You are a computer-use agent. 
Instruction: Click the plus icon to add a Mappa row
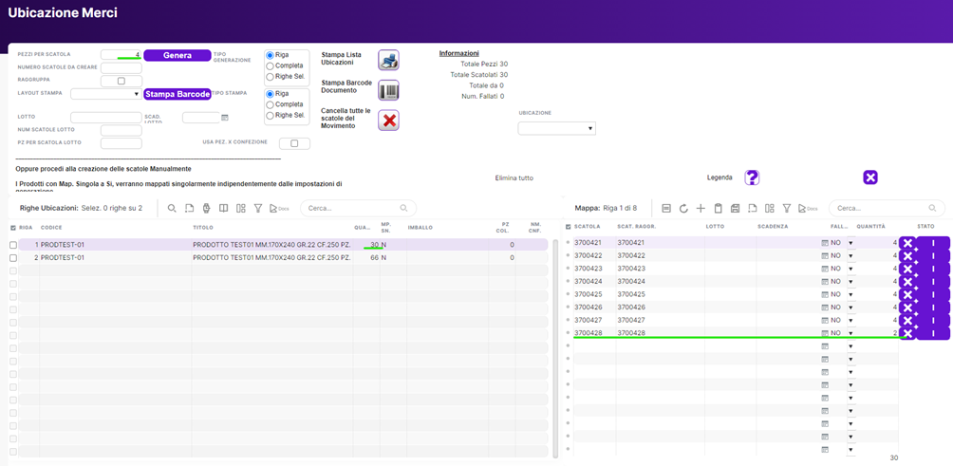pos(701,209)
